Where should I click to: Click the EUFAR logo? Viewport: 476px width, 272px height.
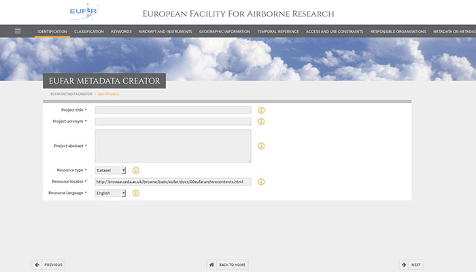(84, 12)
